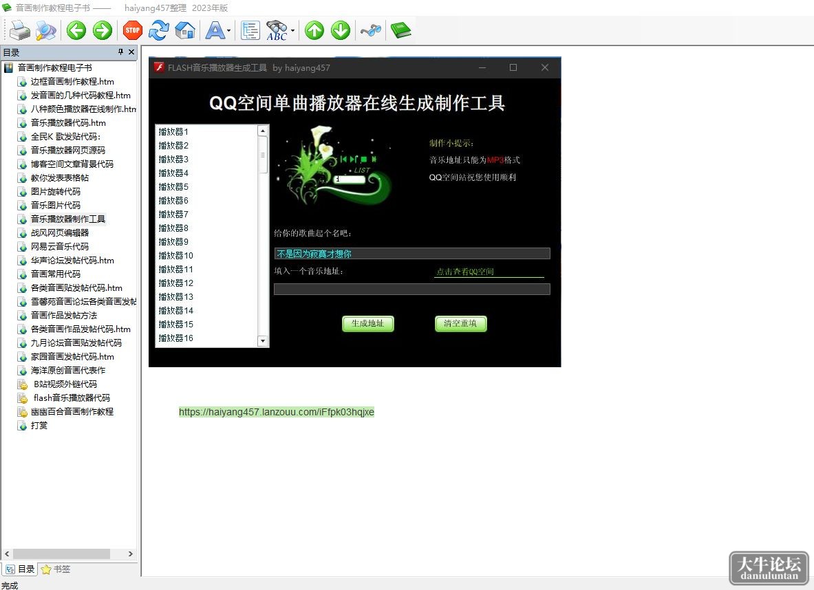Switch to the 目录 tab at the bottom
This screenshot has height=590, width=814.
tap(20, 569)
